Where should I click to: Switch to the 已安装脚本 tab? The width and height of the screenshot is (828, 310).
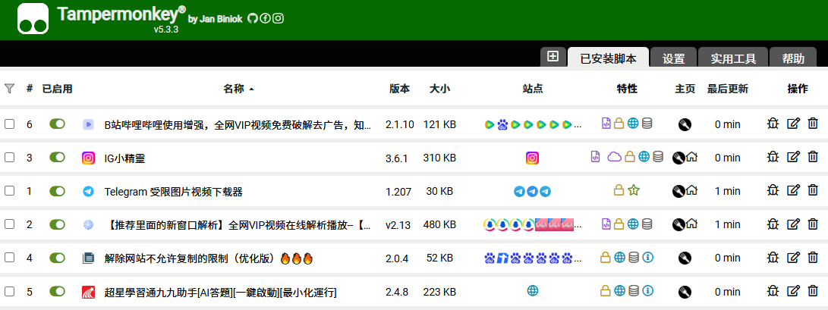(608, 58)
